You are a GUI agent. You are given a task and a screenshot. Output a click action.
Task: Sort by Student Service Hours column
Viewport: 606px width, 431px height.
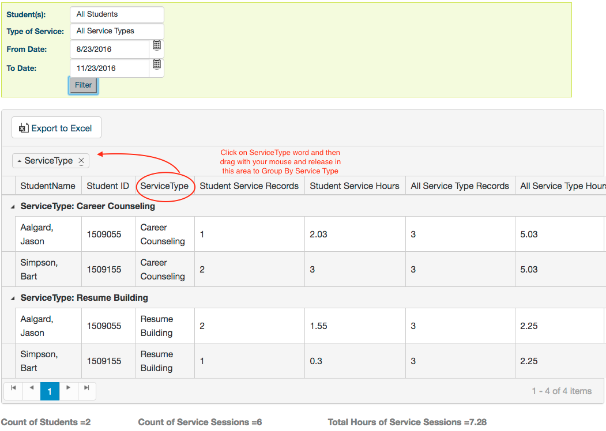click(354, 186)
